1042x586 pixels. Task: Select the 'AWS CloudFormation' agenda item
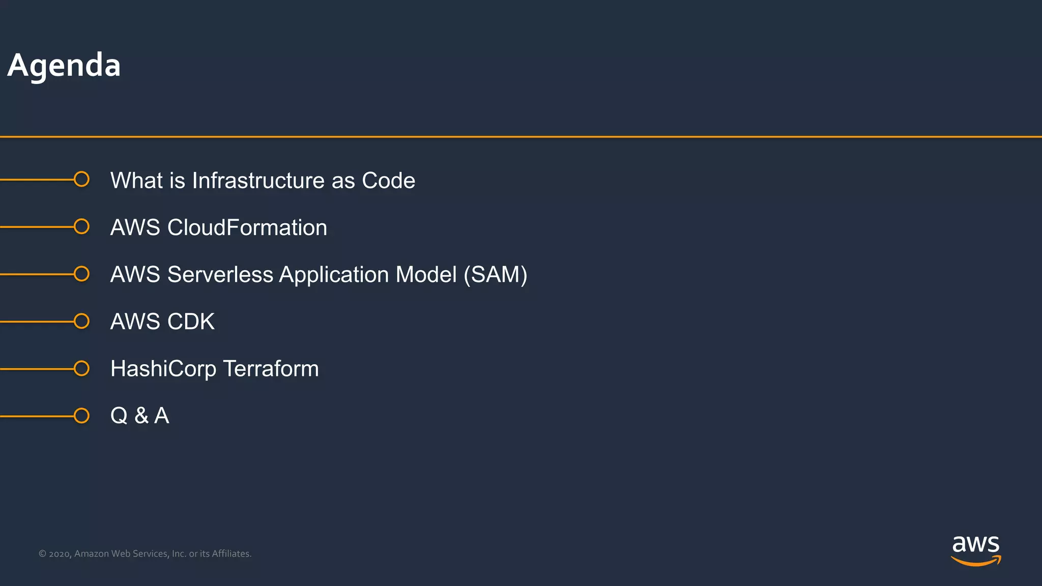click(219, 227)
